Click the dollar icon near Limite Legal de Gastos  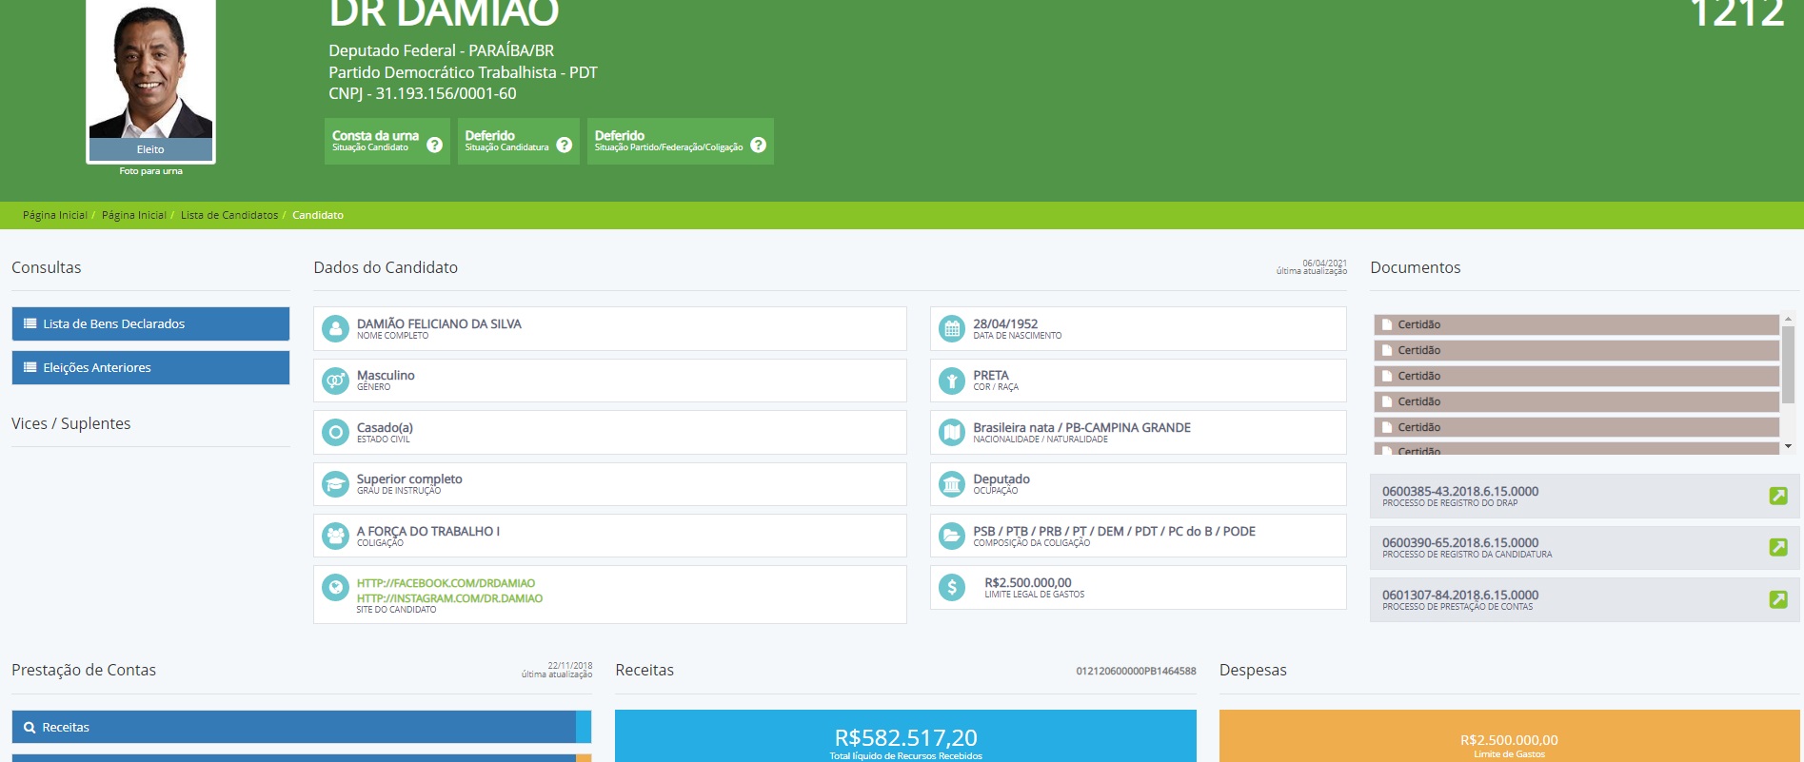click(952, 587)
